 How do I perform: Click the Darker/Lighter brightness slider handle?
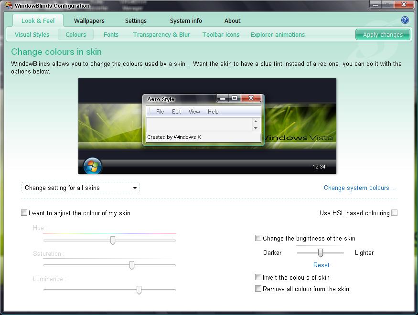pyautogui.click(x=321, y=252)
